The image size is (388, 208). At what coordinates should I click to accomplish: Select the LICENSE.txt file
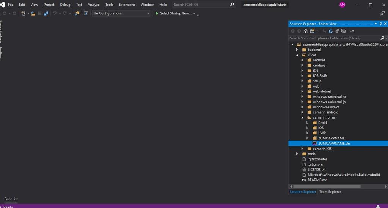(x=316, y=169)
